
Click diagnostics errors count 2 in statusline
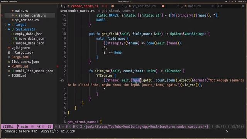pyautogui.click(x=59, y=127)
